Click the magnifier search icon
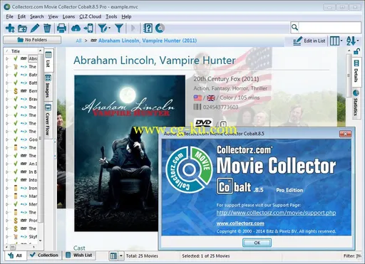The height and width of the screenshot is (264, 365). [294, 27]
